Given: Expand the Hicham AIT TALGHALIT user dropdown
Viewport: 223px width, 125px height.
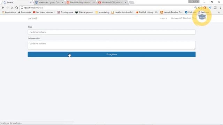Looking at the screenshot, I should [183, 18].
